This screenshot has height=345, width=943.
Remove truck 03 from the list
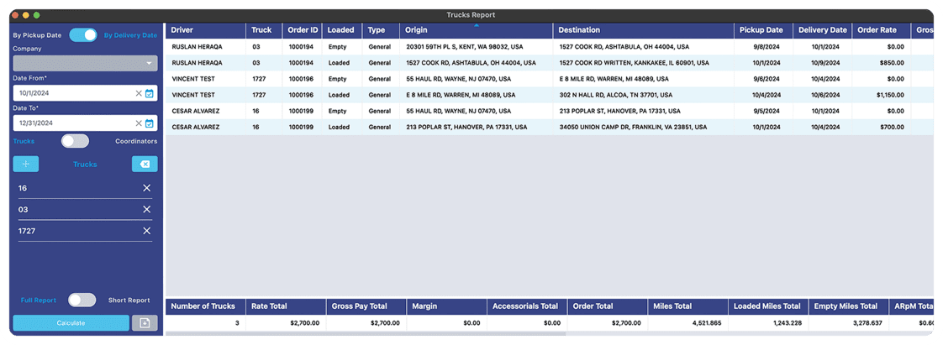click(x=147, y=210)
